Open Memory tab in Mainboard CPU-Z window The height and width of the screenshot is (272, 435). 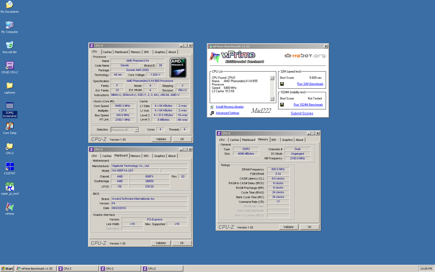click(135, 156)
